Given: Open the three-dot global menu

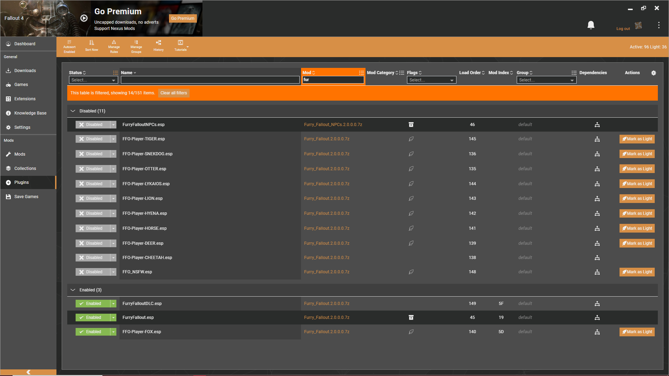Looking at the screenshot, I should point(659,25).
